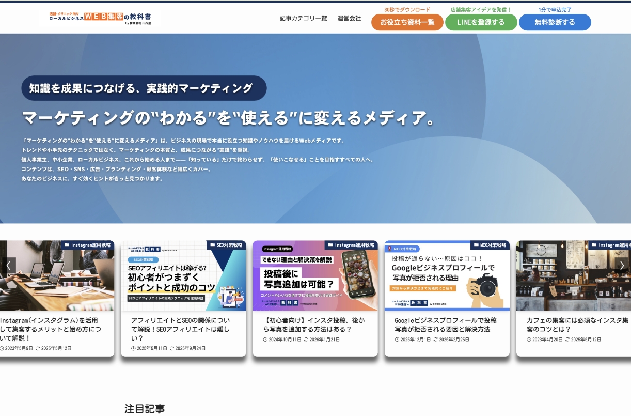The image size is (631, 416).
Task: Open the 運営会社 menu item
Action: tap(349, 18)
